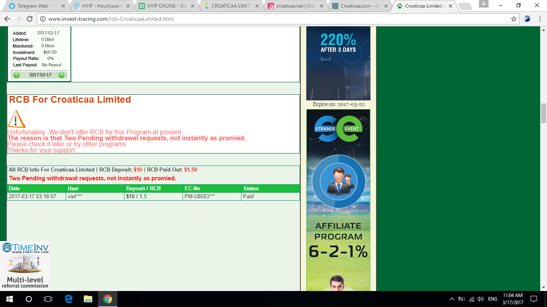Close the HYIP ONLINE tab
This screenshot has height=307, width=547.
[192, 6]
